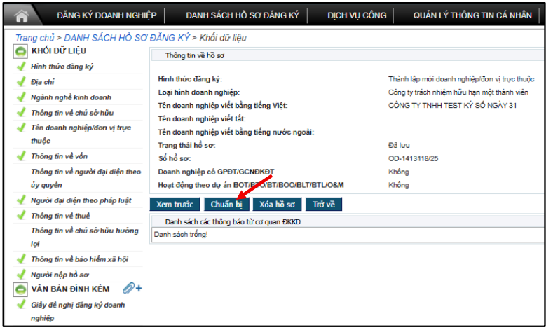Click Danh sách các thông báo từ cơ quan ĐKKD header
Image resolution: width=546 pixels, height=330 pixels.
(348, 221)
